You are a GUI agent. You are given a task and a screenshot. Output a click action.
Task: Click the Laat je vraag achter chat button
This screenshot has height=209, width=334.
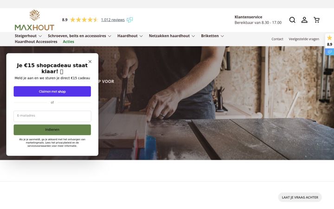[300, 197]
